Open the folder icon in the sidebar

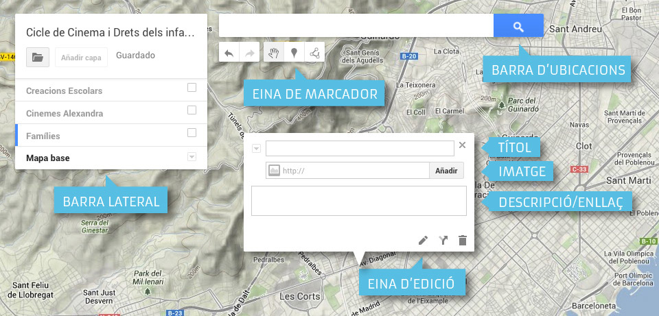coord(38,57)
